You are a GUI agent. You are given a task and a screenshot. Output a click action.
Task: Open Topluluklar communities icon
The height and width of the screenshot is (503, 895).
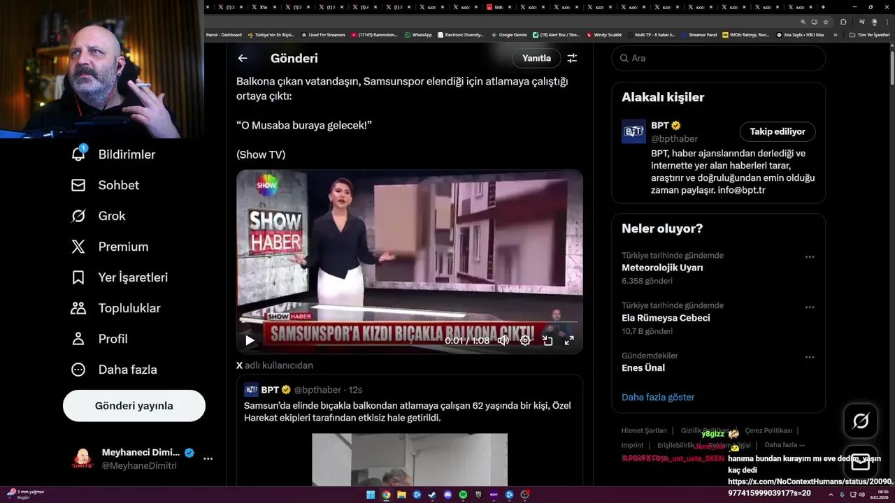click(x=78, y=308)
